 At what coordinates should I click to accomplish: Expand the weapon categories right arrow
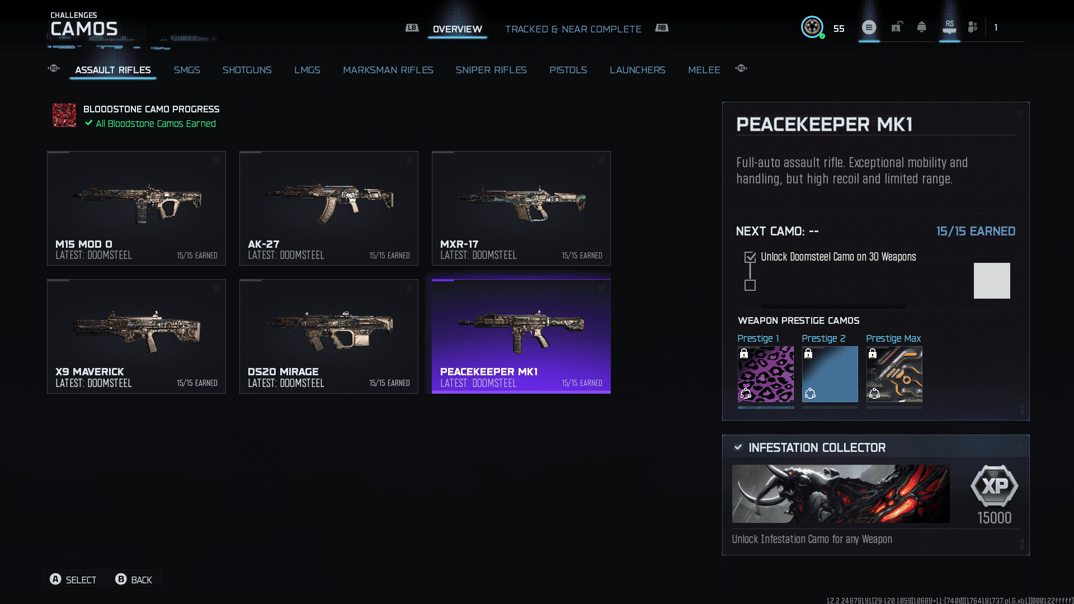tap(741, 68)
